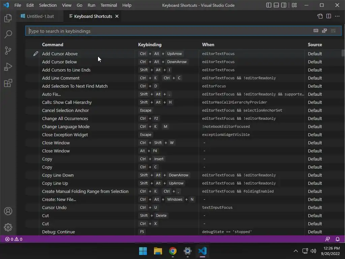Open the Edit menu
This screenshot has height=259, width=345.
[30, 5]
